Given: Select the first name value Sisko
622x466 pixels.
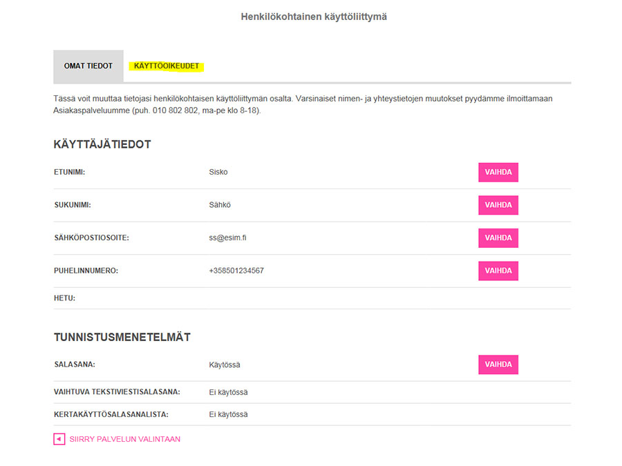Looking at the screenshot, I should click(x=218, y=172).
